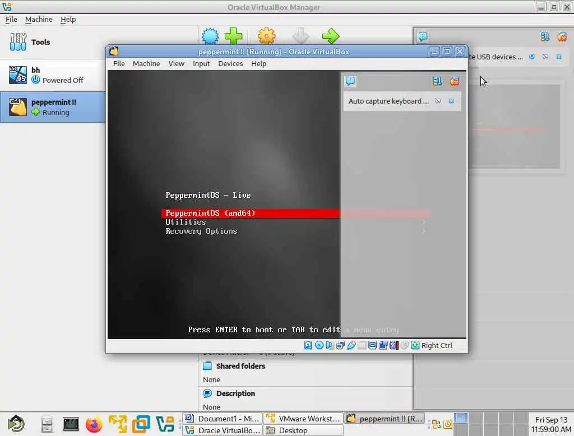The width and height of the screenshot is (574, 436).
Task: Click keyboard capture green arrow icon
Action: pyautogui.click(x=415, y=345)
